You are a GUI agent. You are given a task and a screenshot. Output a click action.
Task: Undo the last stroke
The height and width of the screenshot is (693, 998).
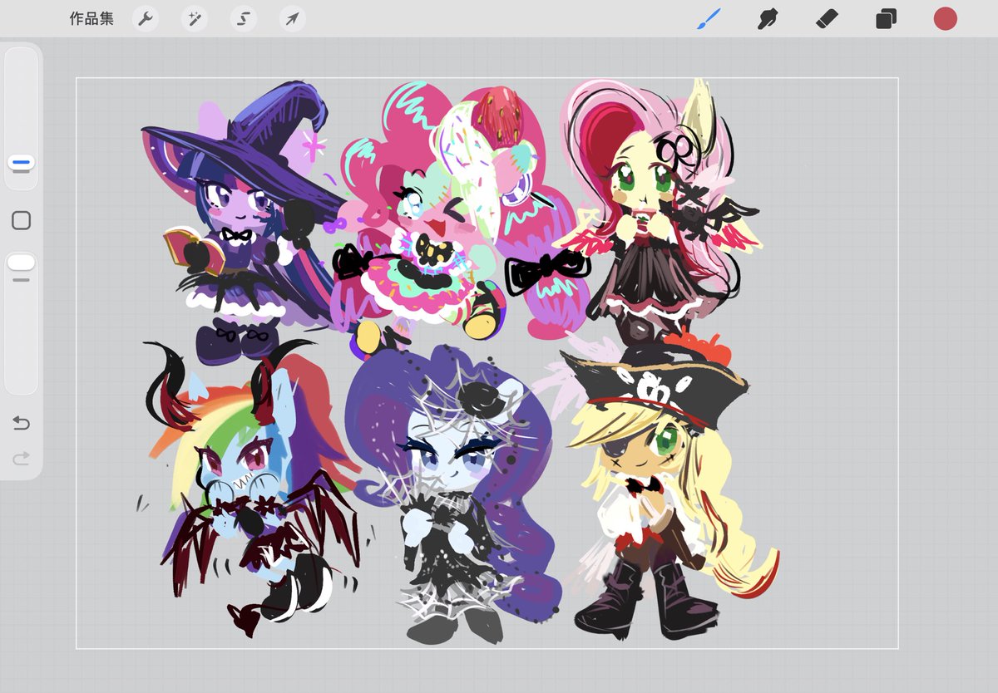[x=22, y=424]
